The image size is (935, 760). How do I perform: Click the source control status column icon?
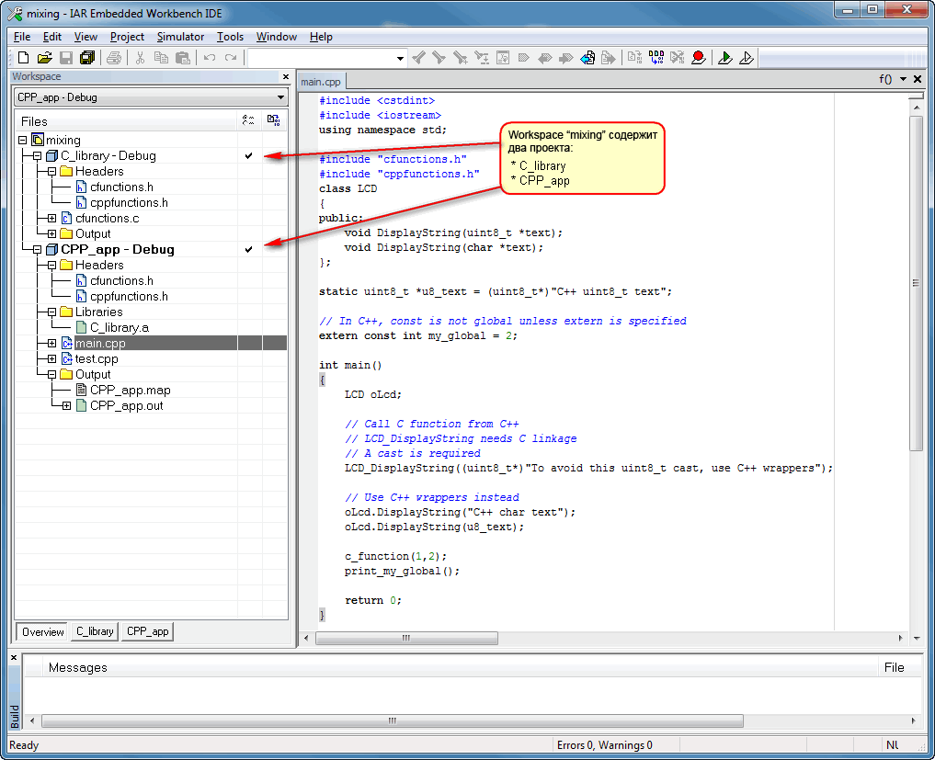tap(274, 121)
